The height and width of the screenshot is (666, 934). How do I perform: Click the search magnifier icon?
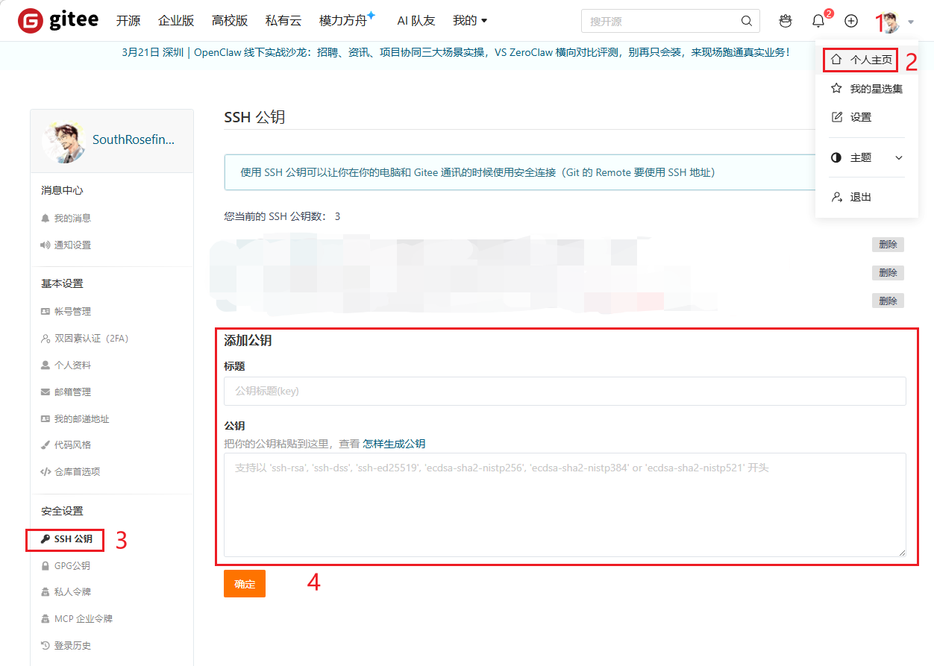click(746, 21)
